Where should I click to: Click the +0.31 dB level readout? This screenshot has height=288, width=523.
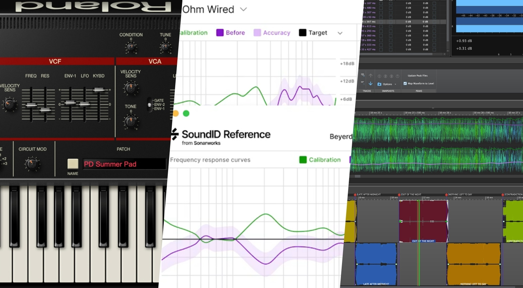[464, 48]
